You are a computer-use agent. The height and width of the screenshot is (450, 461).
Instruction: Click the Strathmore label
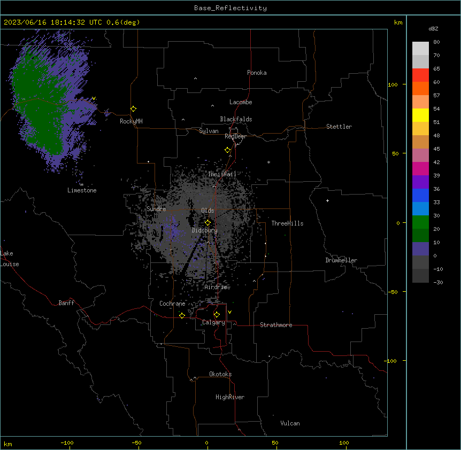click(276, 325)
